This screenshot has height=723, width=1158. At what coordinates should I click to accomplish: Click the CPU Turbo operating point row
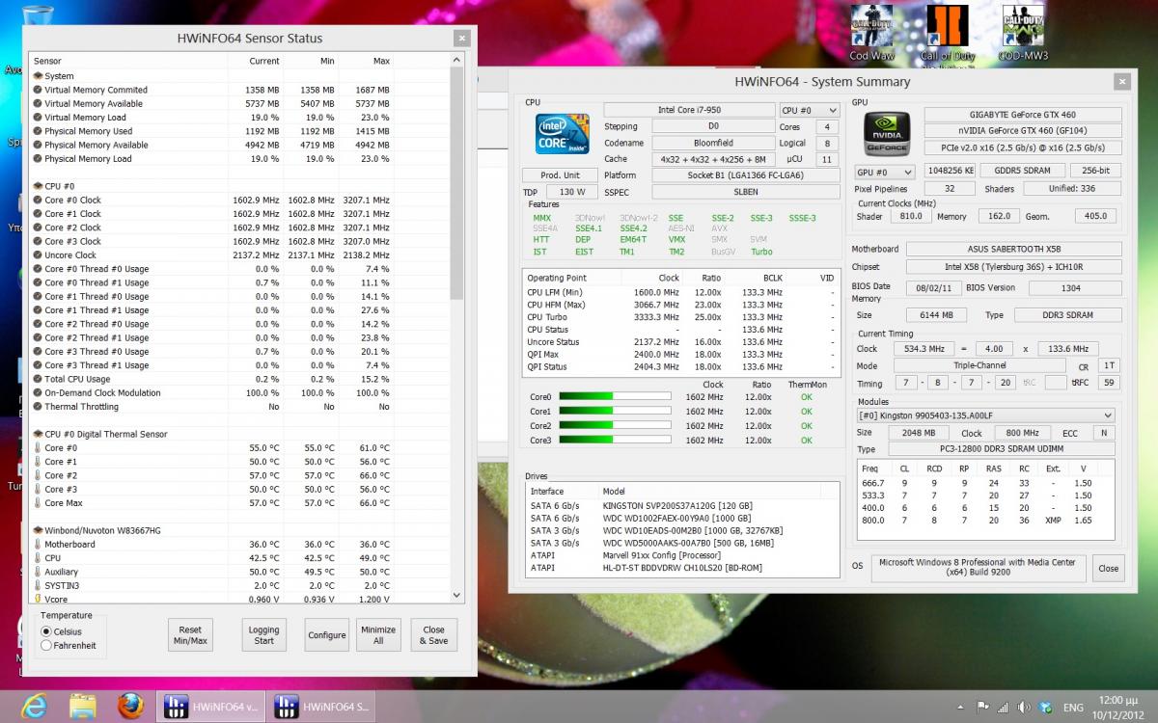682,317
